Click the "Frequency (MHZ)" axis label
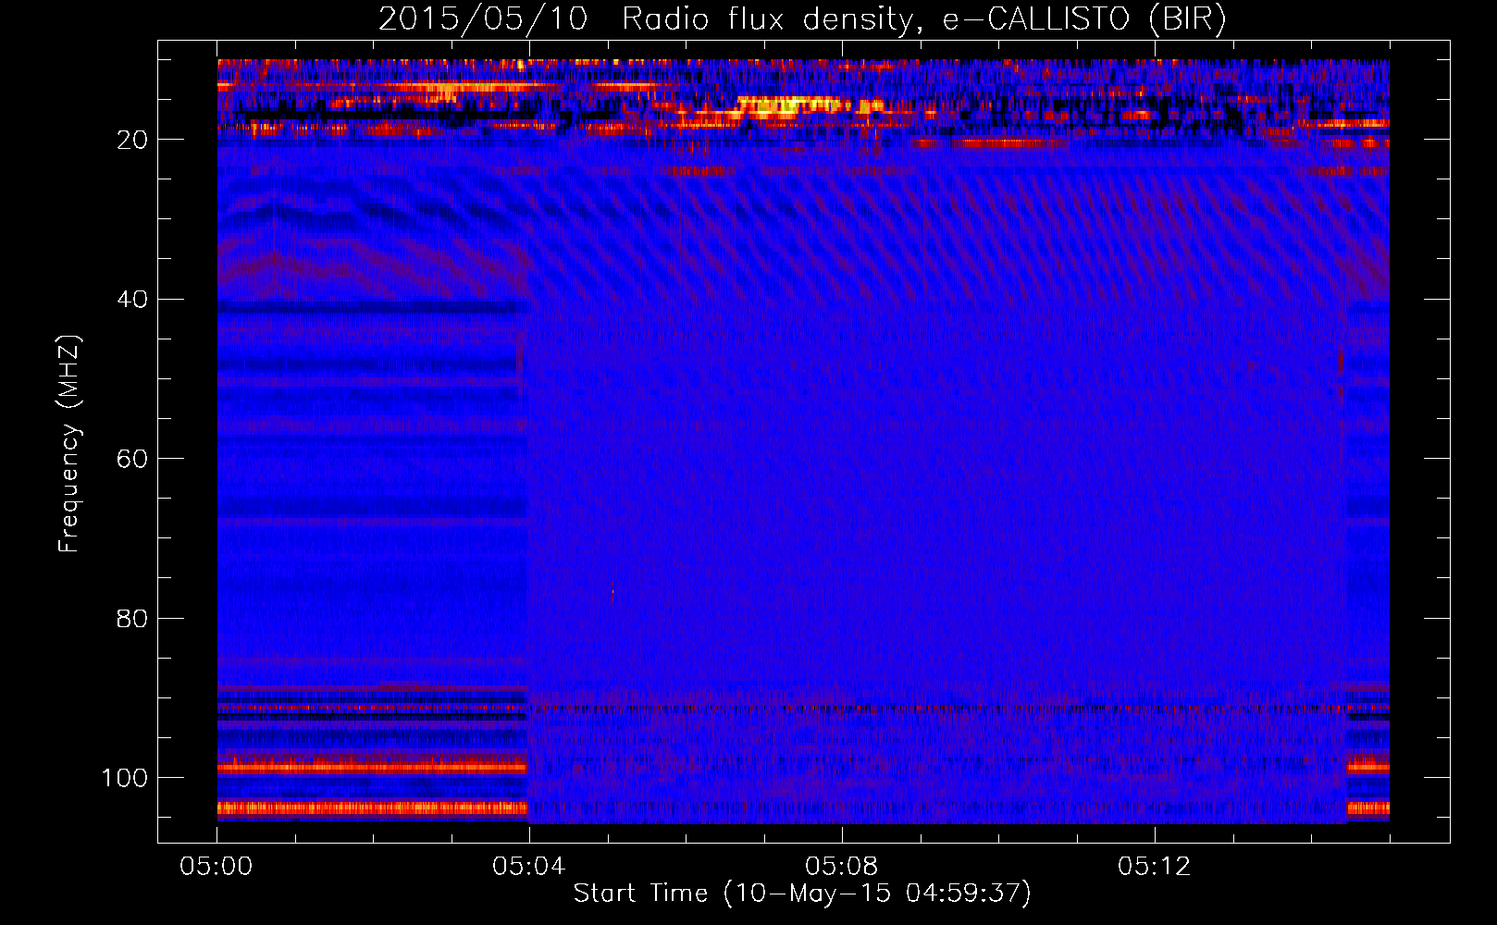 pos(69,444)
